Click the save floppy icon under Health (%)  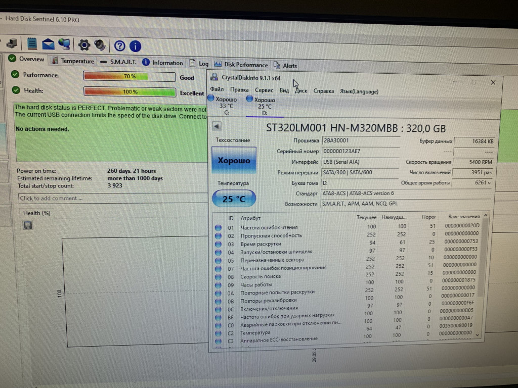coord(28,225)
